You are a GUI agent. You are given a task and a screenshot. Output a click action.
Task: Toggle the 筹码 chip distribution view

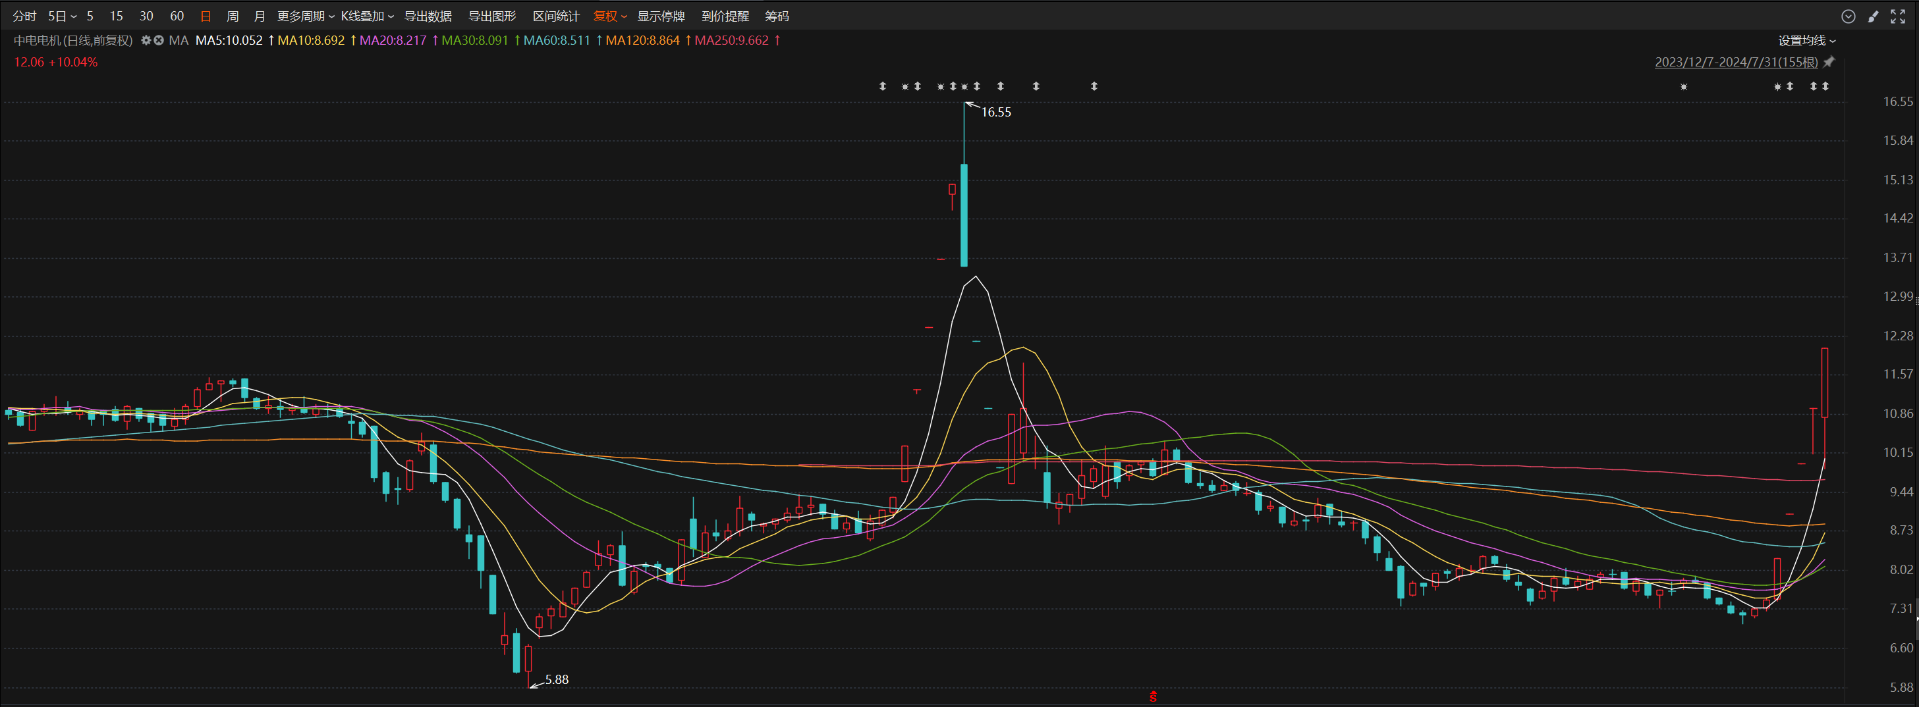click(x=777, y=16)
